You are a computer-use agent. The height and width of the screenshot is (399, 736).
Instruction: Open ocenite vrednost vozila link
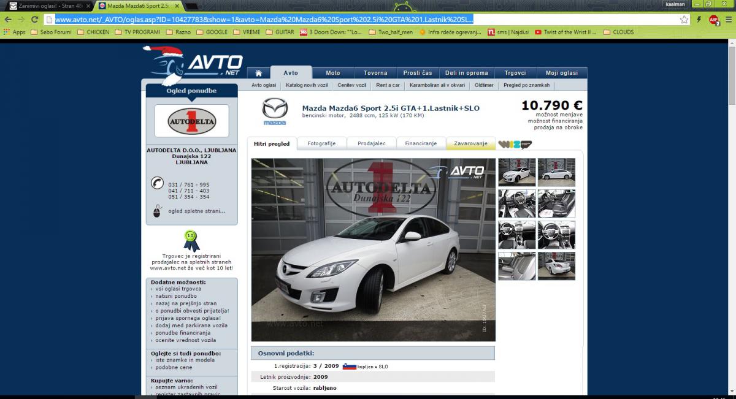185,340
